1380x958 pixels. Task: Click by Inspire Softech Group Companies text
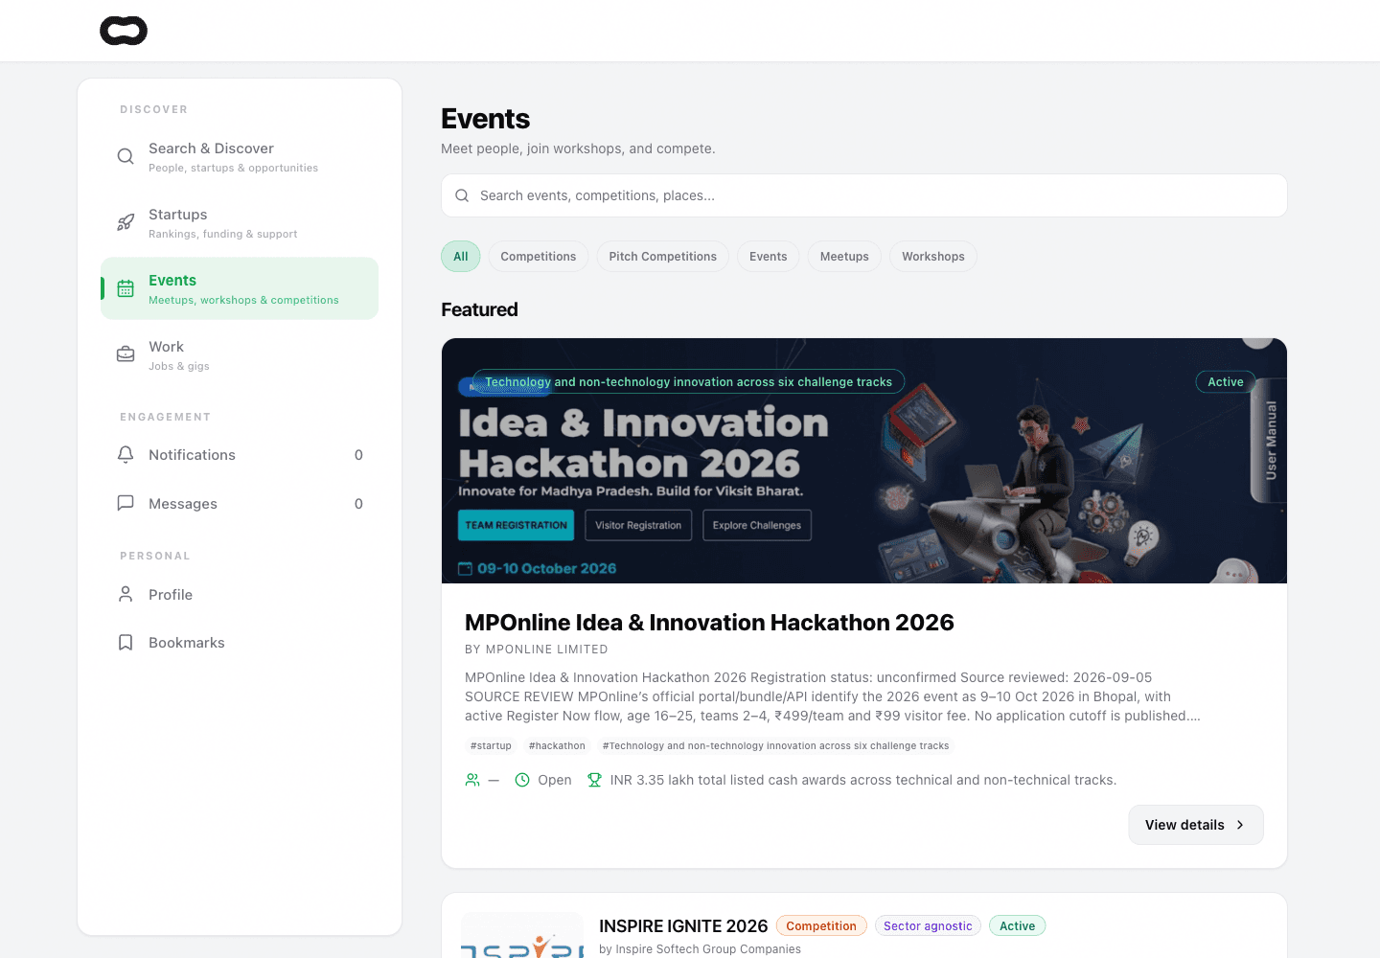pos(700,949)
